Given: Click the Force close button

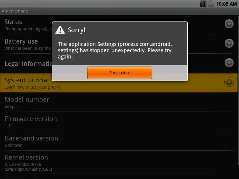Looking at the screenshot, I should pyautogui.click(x=120, y=73).
